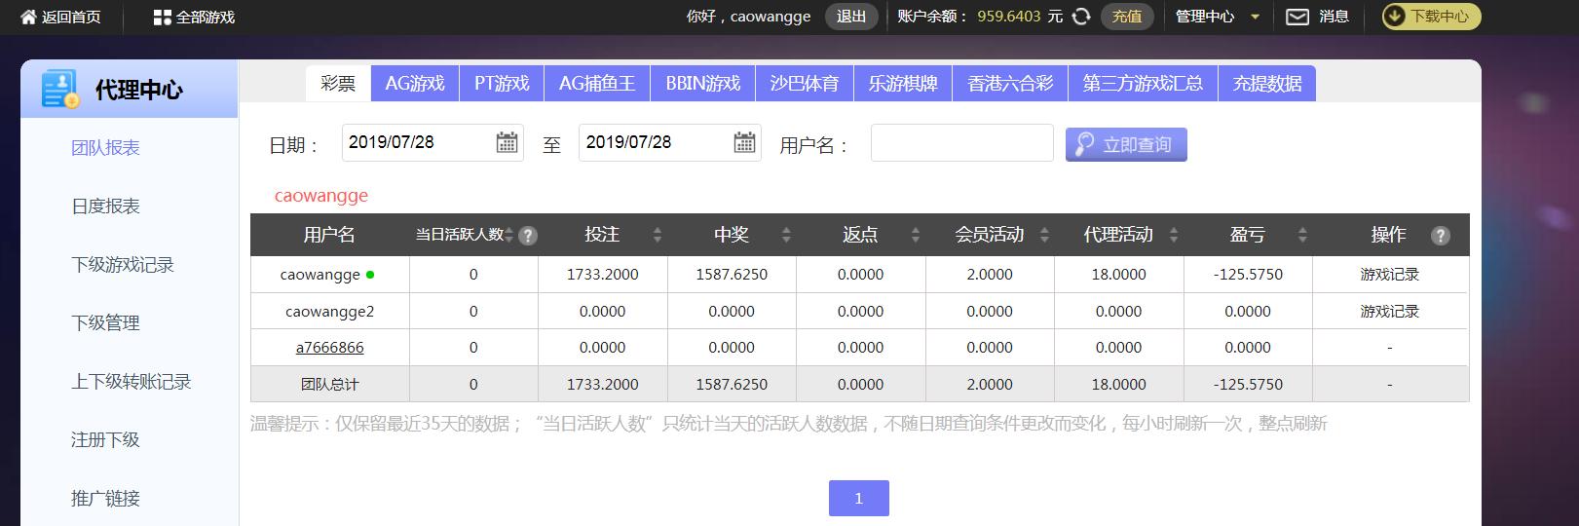Open the a7666866 user link
The width and height of the screenshot is (1579, 526).
click(329, 348)
